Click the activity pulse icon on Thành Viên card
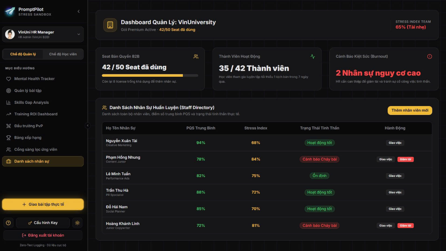 point(313,57)
